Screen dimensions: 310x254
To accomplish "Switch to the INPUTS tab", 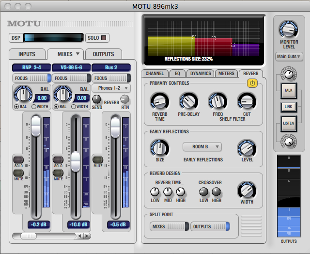I will 27,54.
